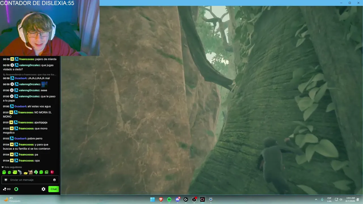The height and width of the screenshot is (204, 363).
Task: Click username fraancooss on 'NO MORIA EL MONO'
Action: [26, 112]
